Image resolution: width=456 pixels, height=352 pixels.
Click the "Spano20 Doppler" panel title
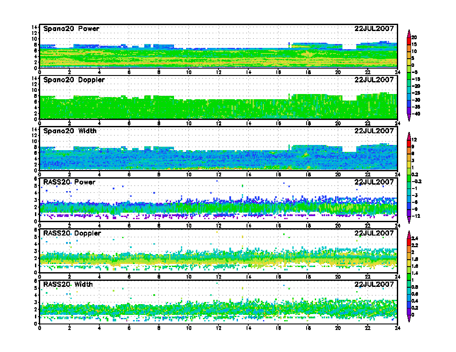coord(74,80)
